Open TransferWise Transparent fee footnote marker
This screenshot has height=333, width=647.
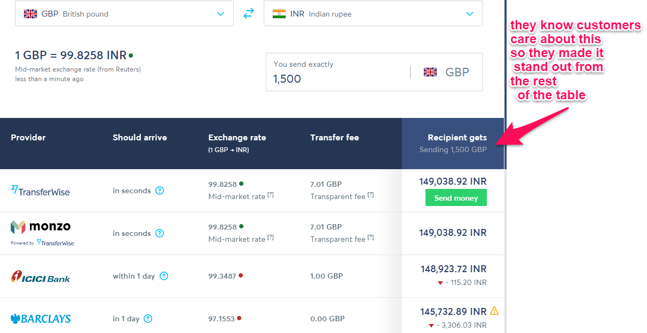tap(370, 195)
